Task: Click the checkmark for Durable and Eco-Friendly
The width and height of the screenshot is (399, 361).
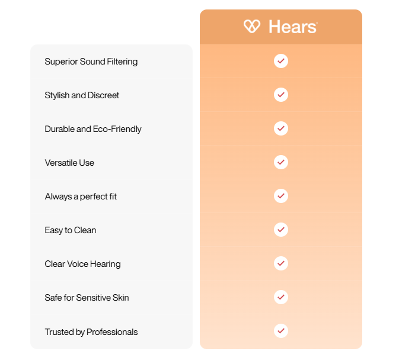Action: (281, 128)
